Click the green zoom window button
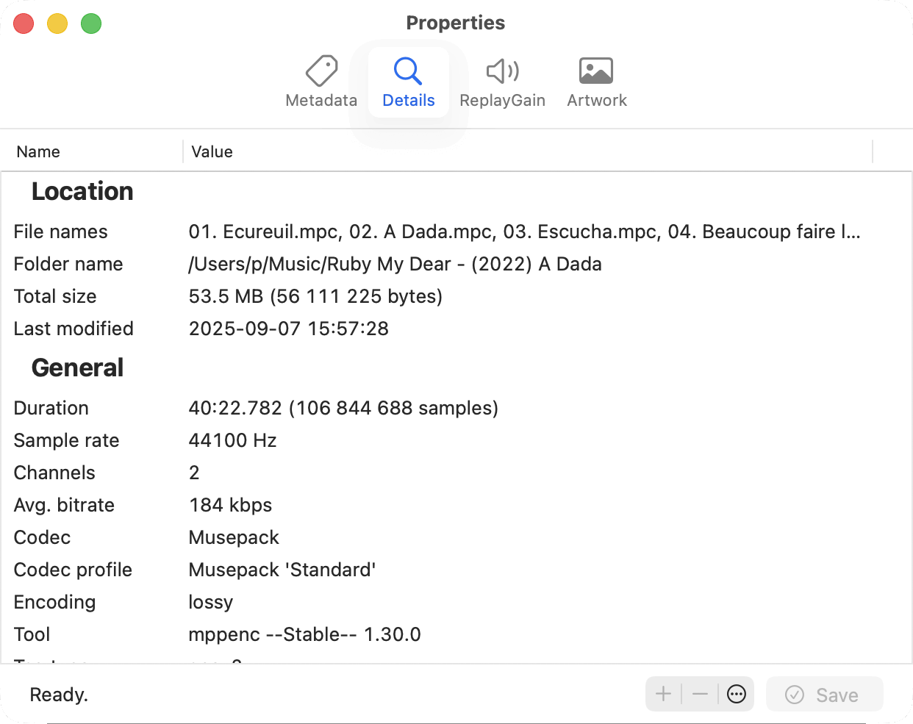The height and width of the screenshot is (724, 913). 91,24
